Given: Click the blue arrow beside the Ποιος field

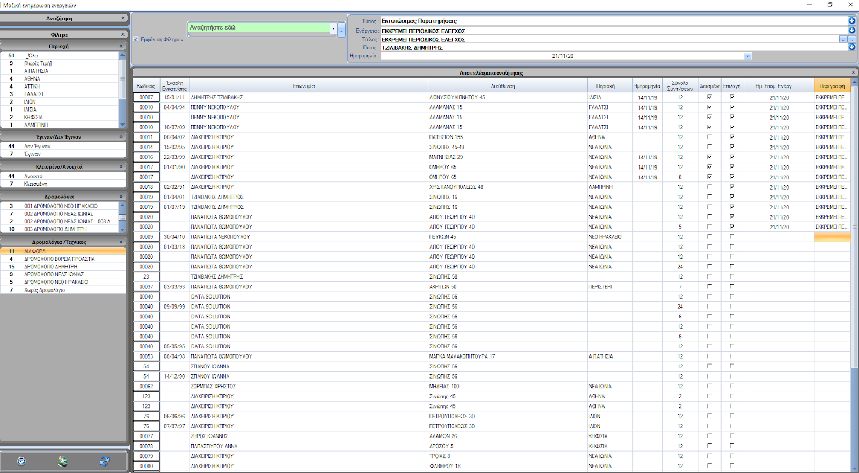Looking at the screenshot, I should pos(851,47).
